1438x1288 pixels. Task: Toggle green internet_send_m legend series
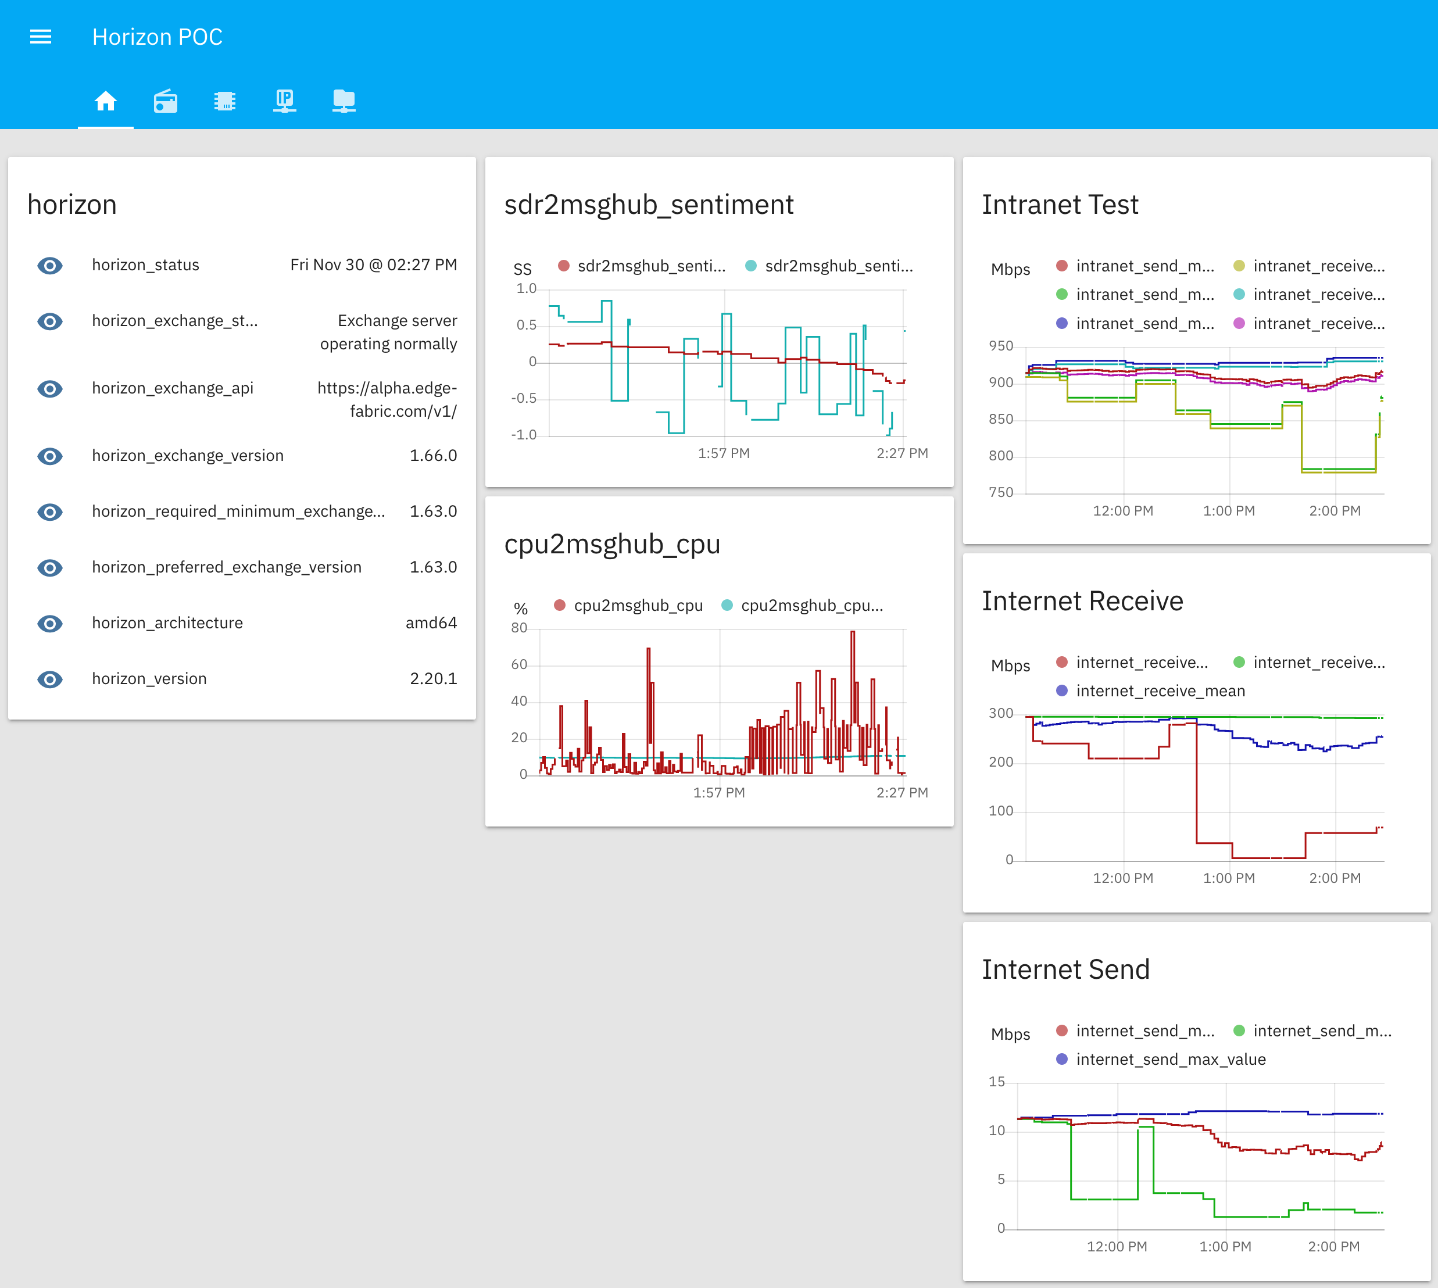point(1312,1031)
